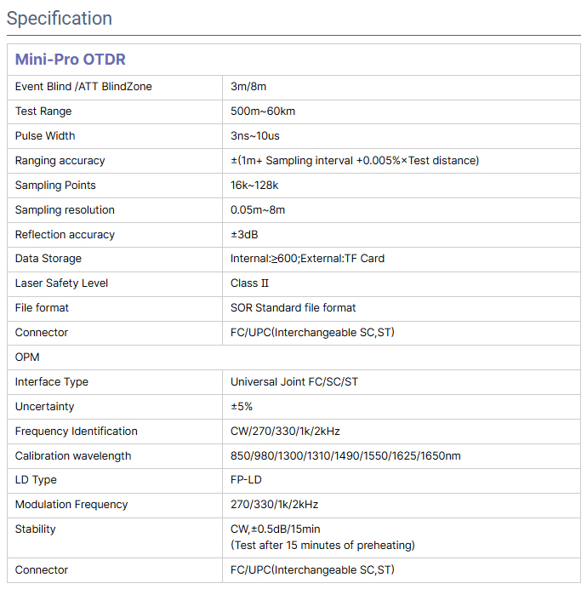
Task: Select the ±3dB reflection accuracy value
Action: pyautogui.click(x=244, y=235)
